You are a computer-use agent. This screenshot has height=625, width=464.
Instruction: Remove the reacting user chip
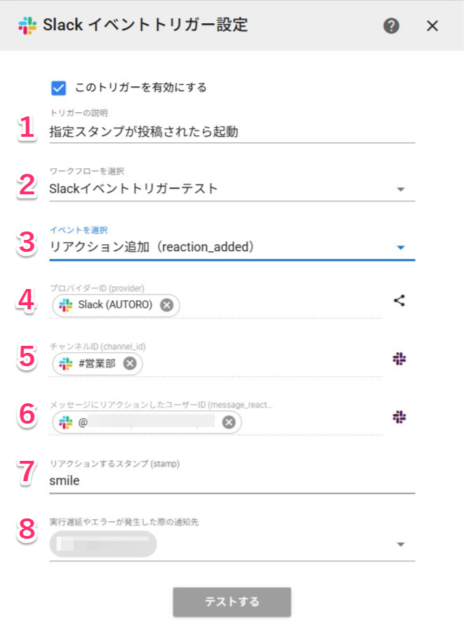click(228, 422)
